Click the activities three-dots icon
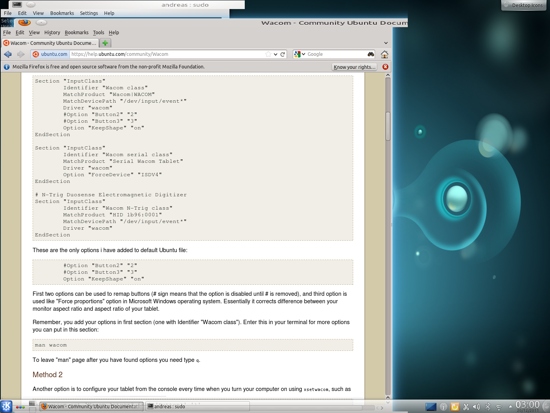Screen dimensions: 550x413 click(x=20, y=407)
